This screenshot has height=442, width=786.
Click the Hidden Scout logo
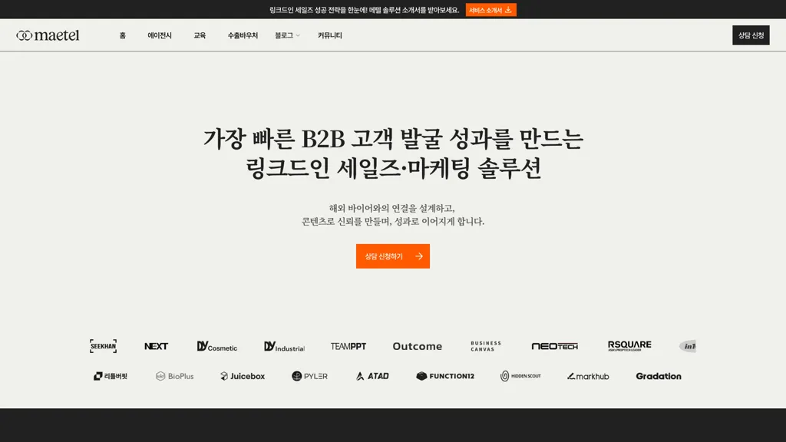click(x=520, y=376)
